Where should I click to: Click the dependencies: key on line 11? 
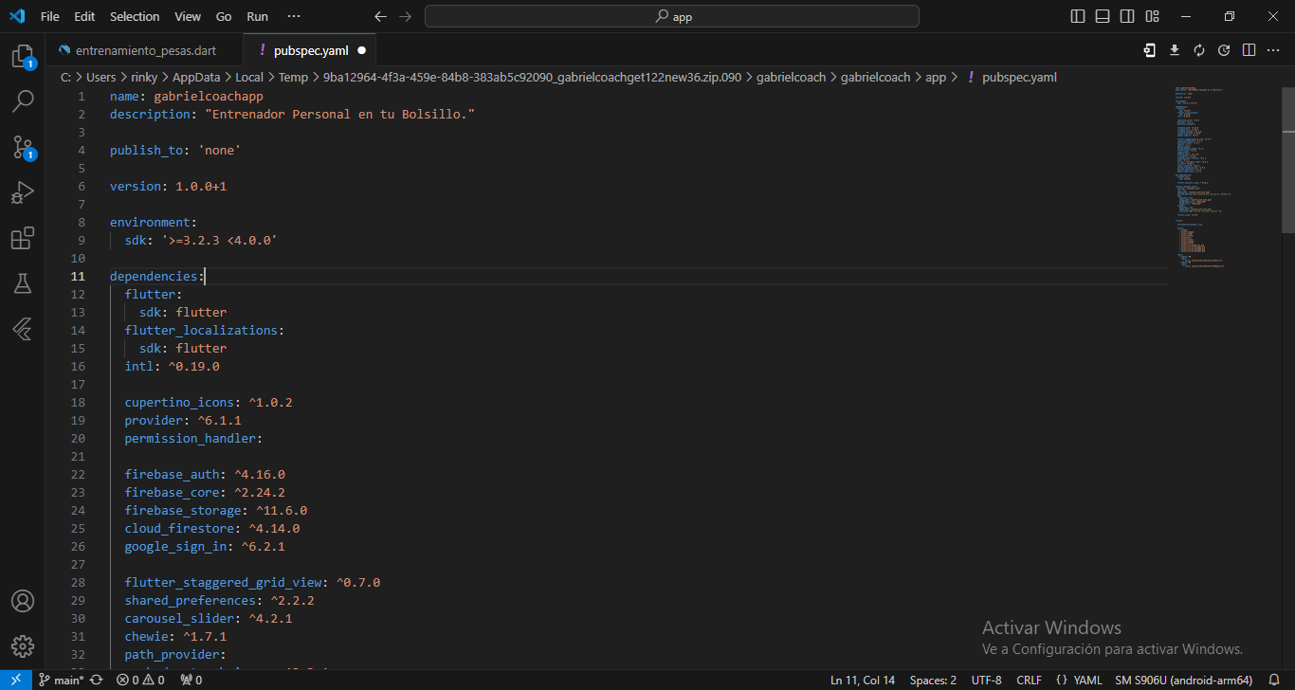[157, 276]
